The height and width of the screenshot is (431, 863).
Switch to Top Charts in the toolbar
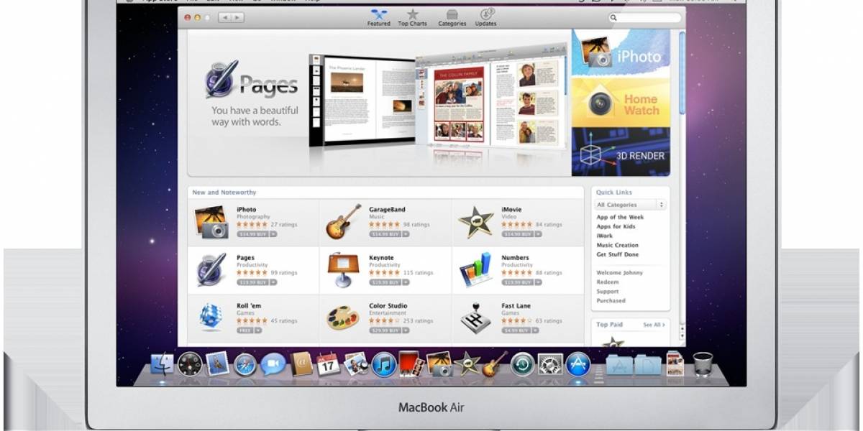(x=413, y=18)
